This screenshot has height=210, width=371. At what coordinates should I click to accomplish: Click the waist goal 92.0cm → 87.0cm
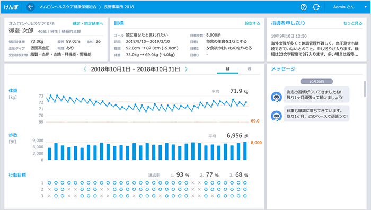[x=152, y=48]
